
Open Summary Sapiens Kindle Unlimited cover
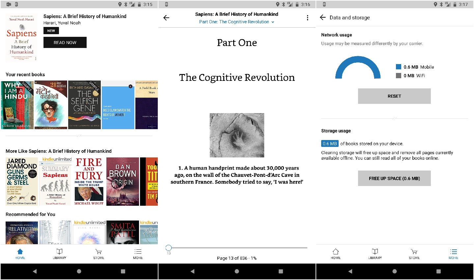coord(55,181)
